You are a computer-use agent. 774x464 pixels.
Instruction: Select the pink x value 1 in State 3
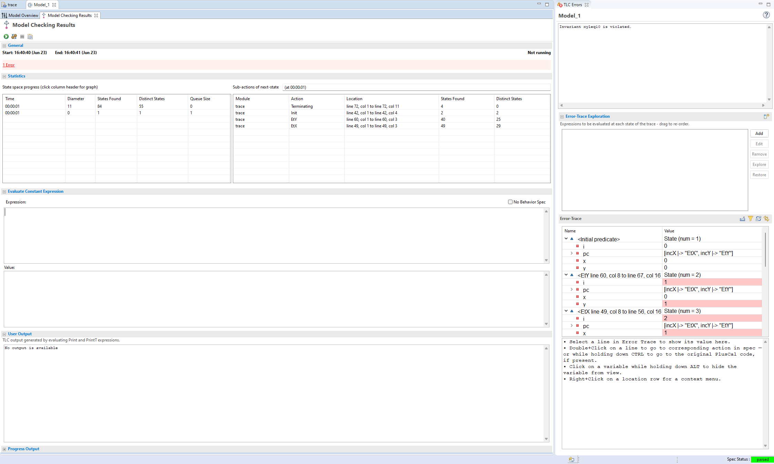coord(712,333)
